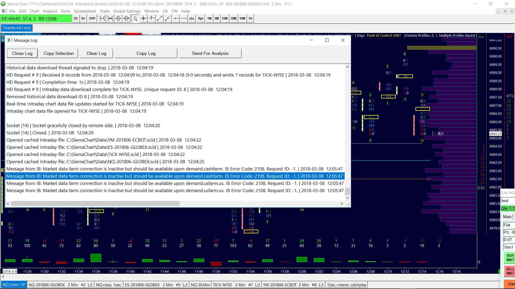Select the pointer tool in toolbar
The height and width of the screenshot is (289, 515).
135,18
